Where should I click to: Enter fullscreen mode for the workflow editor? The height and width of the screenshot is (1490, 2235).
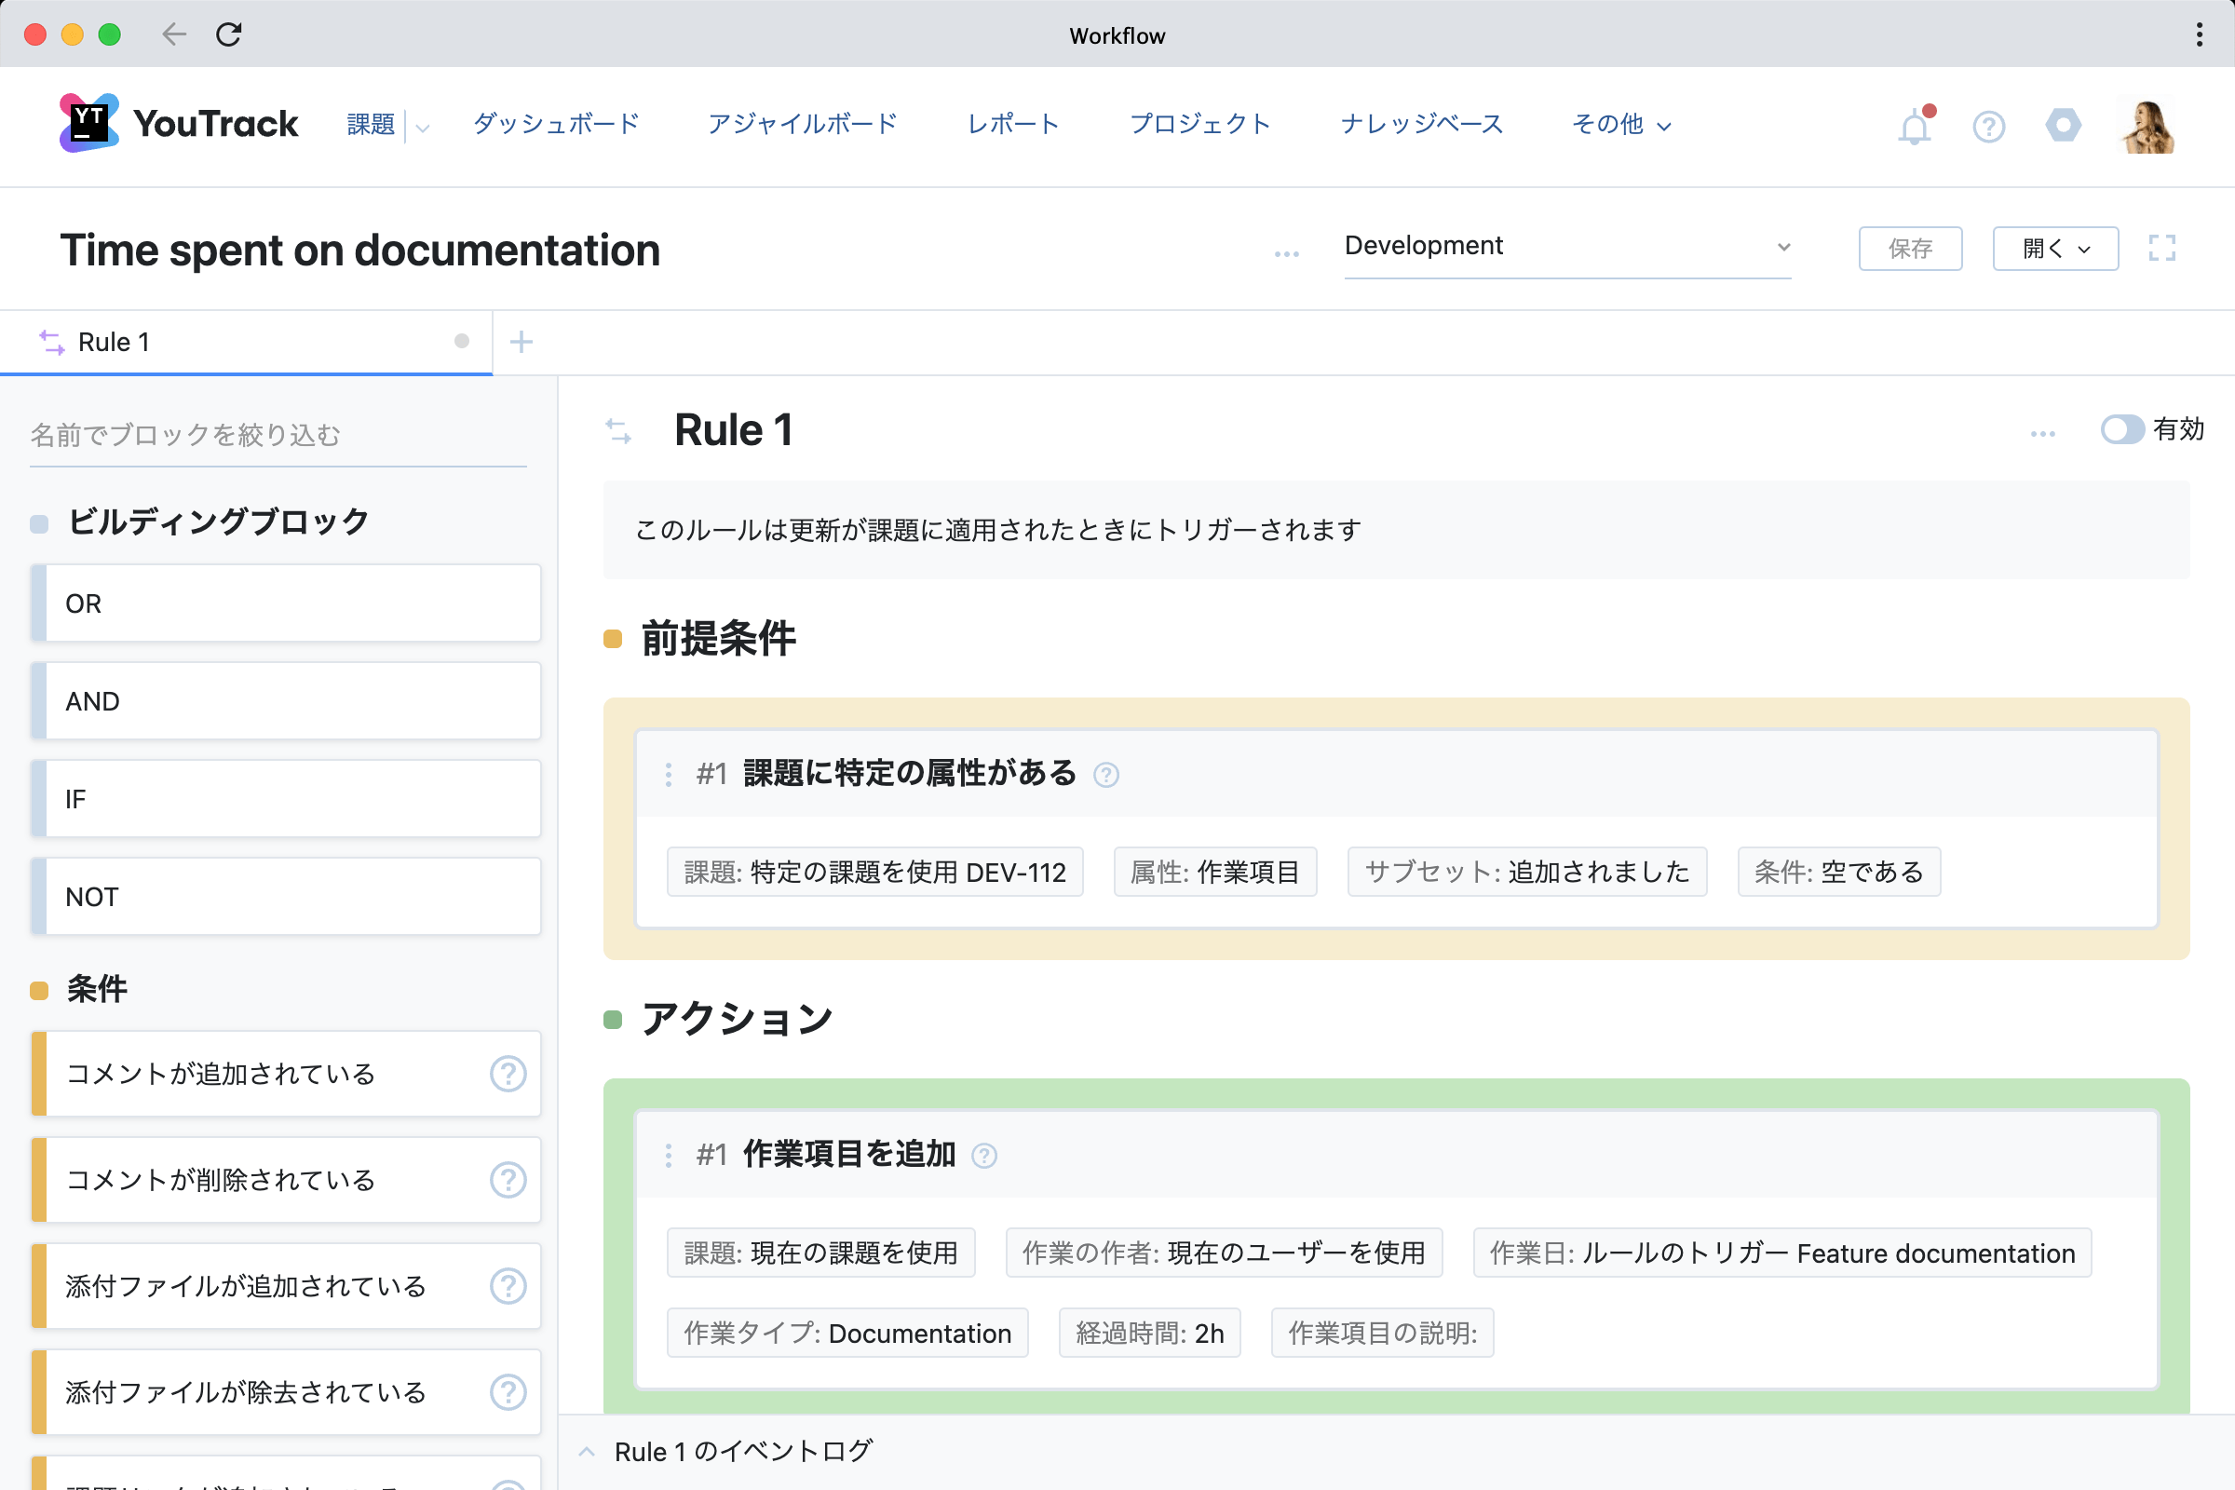coord(2162,248)
